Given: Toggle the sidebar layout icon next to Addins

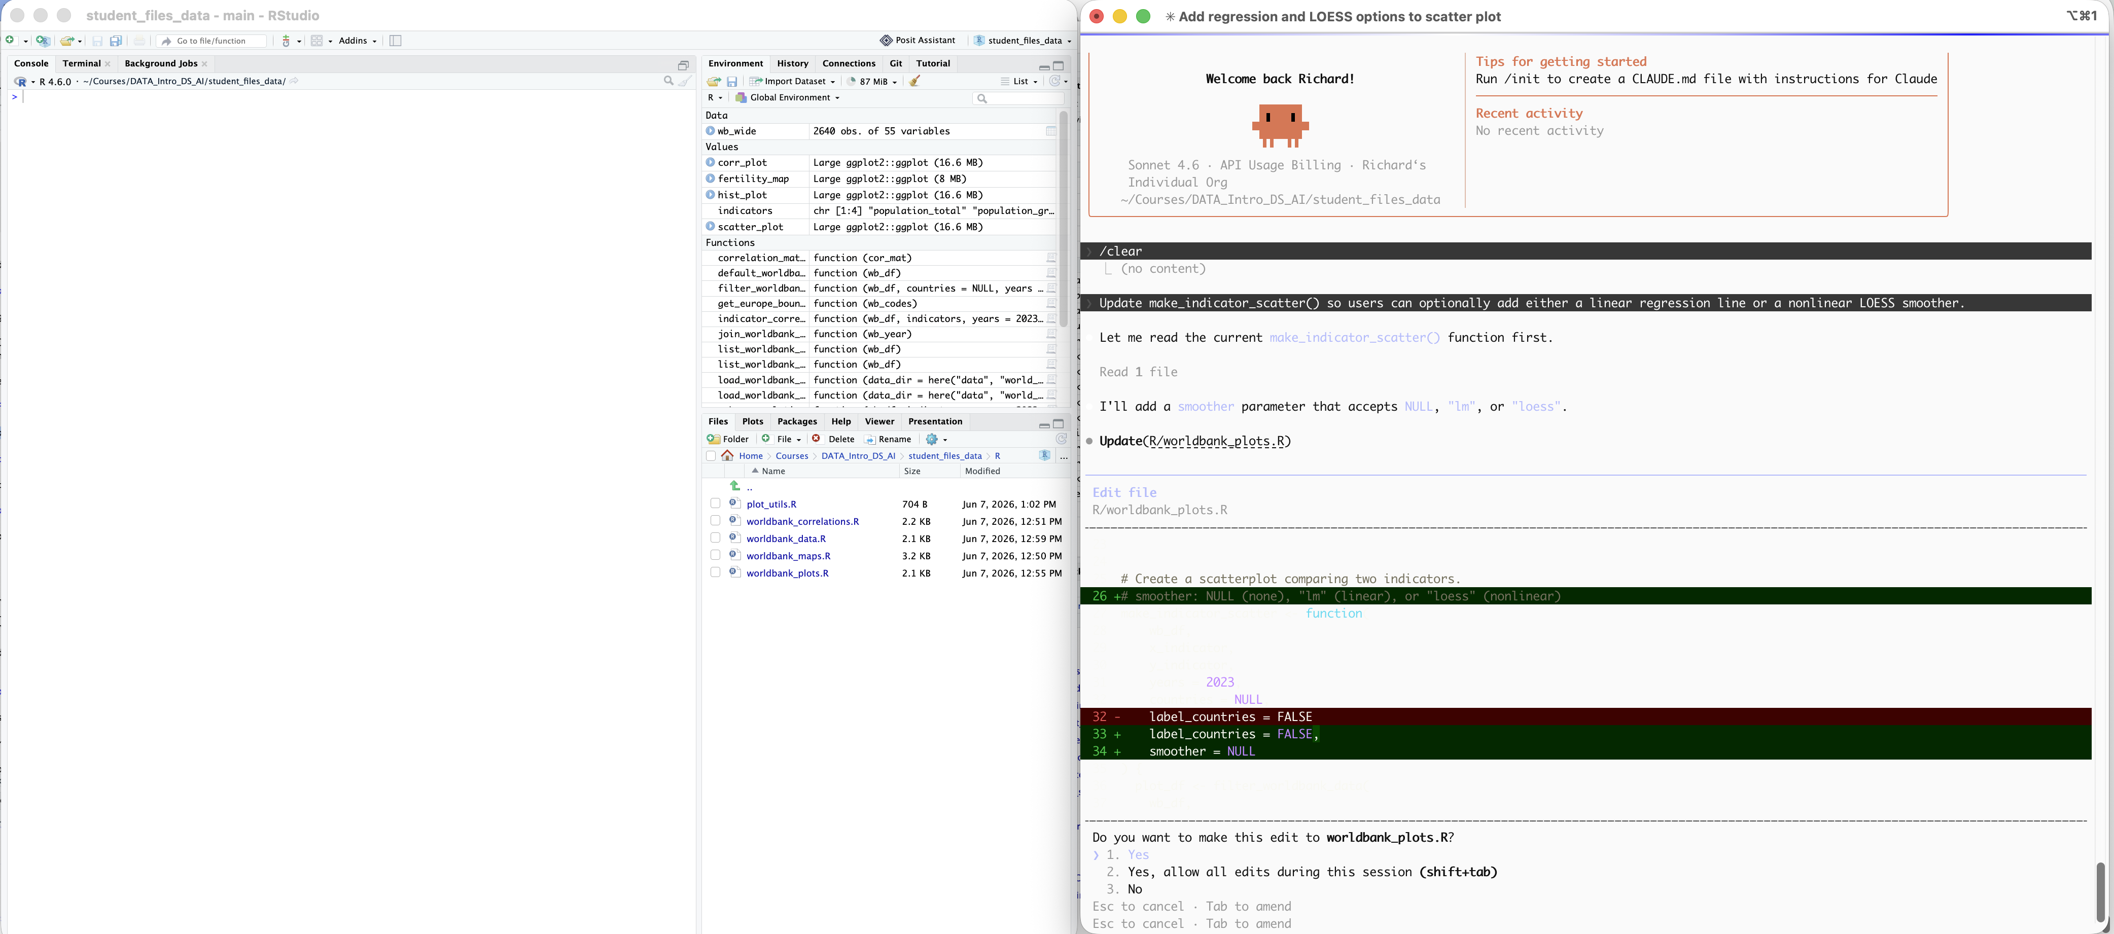Looking at the screenshot, I should [x=396, y=40].
